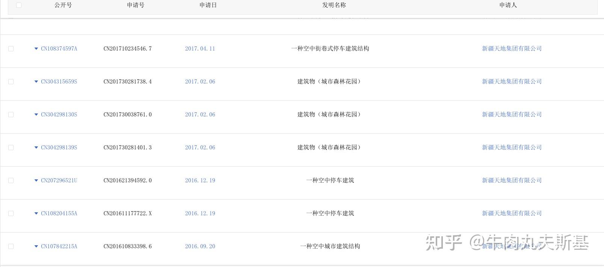This screenshot has height=267, width=604.
Task: Check the box for CN108374597A row
Action: (11, 49)
